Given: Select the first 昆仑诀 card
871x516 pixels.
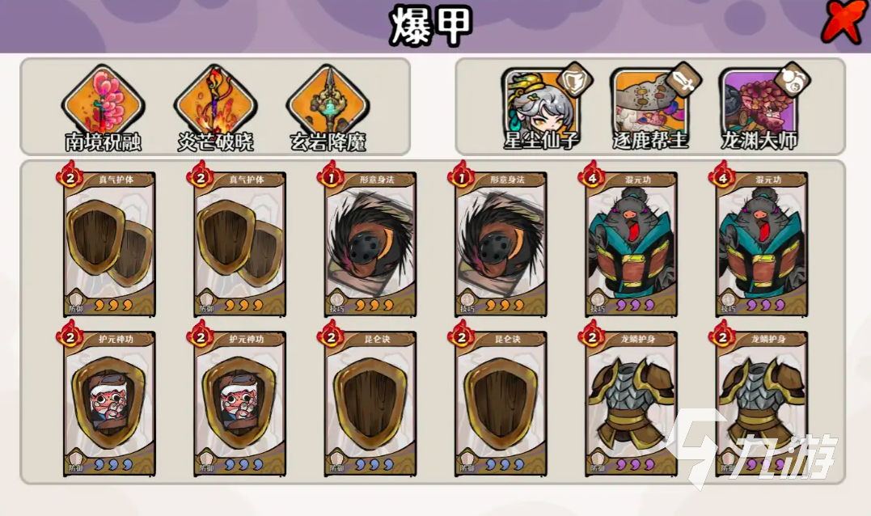Looking at the screenshot, I should [370, 404].
